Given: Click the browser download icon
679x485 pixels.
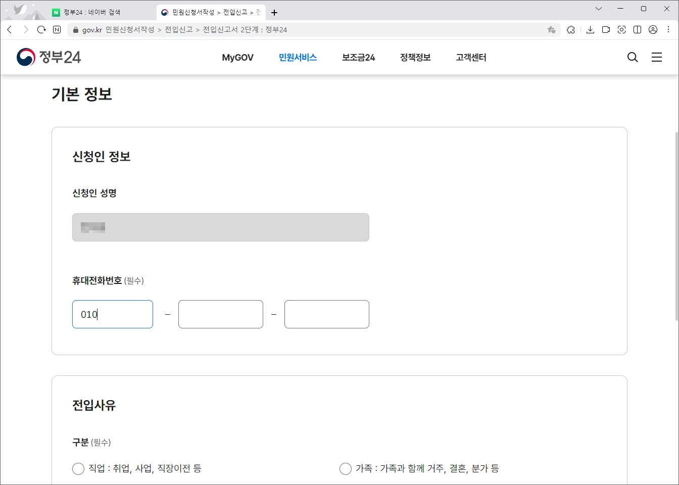Looking at the screenshot, I should [590, 29].
